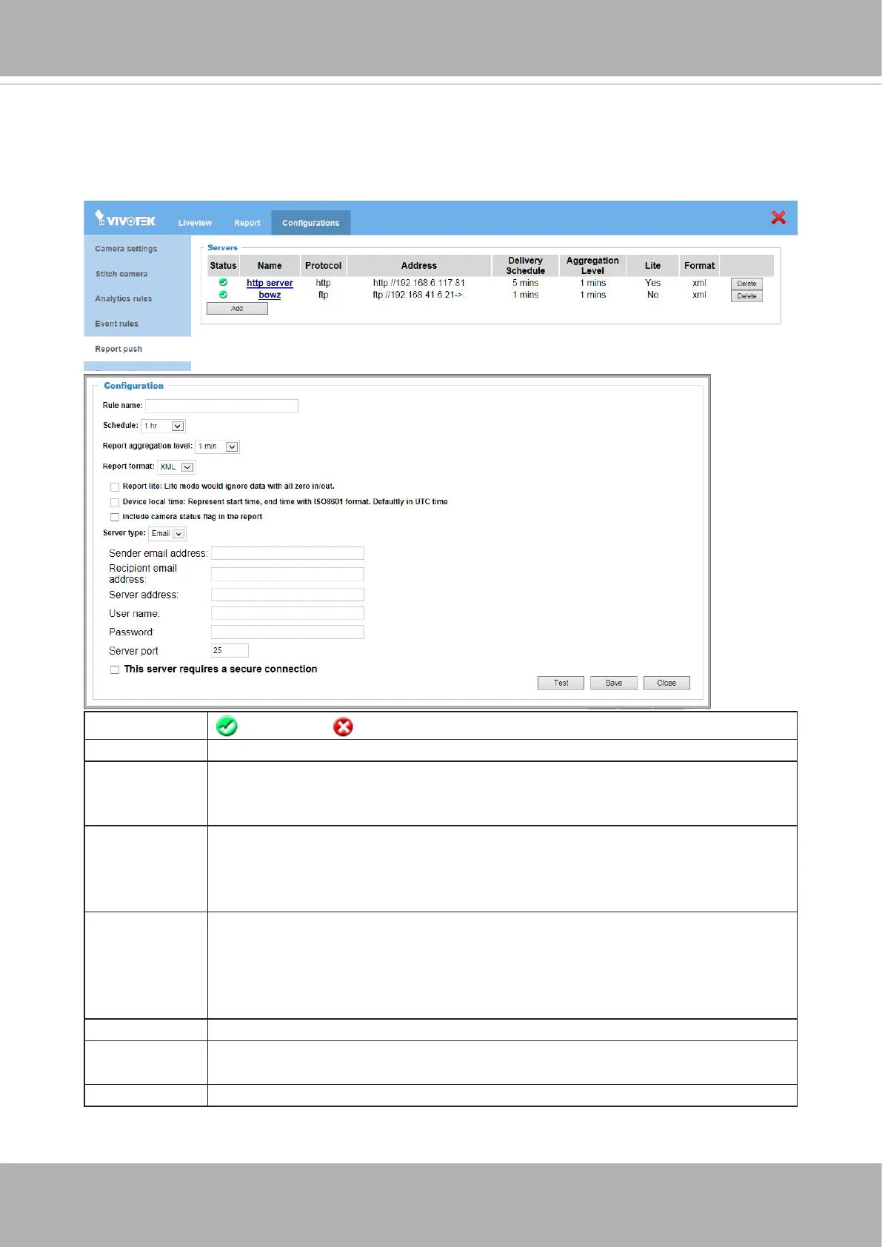Open the http server link

click(x=270, y=283)
